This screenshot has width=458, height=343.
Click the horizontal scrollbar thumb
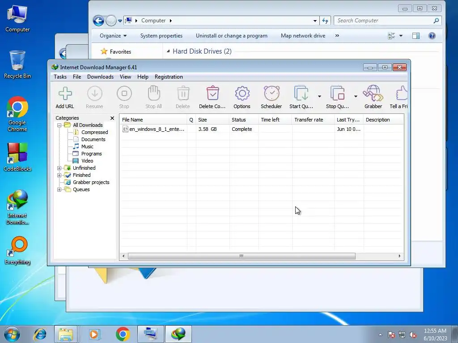pos(242,256)
